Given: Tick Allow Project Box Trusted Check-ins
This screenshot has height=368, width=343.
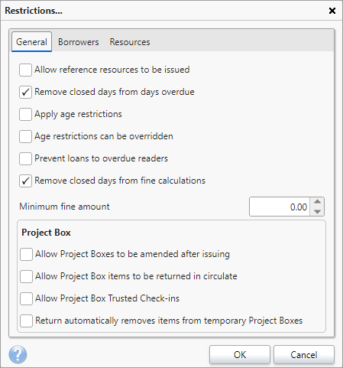Looking at the screenshot, I should 26,298.
